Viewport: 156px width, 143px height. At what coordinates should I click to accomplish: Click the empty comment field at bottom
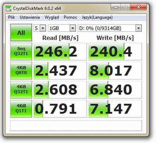(76, 126)
